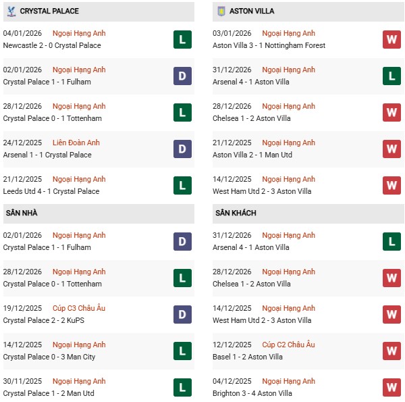Open the Liên Đoàn Anh competition link

point(77,143)
